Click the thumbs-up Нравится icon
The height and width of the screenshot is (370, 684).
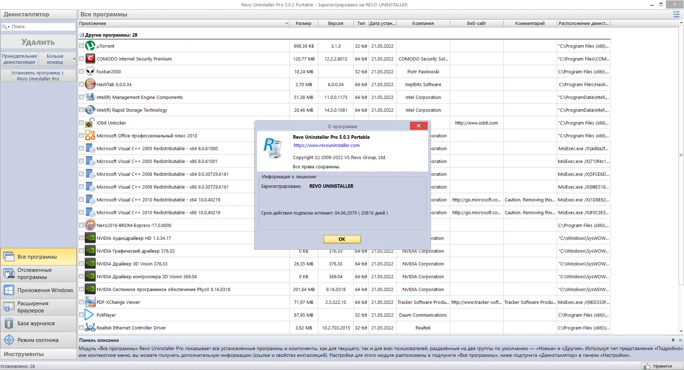point(647,366)
